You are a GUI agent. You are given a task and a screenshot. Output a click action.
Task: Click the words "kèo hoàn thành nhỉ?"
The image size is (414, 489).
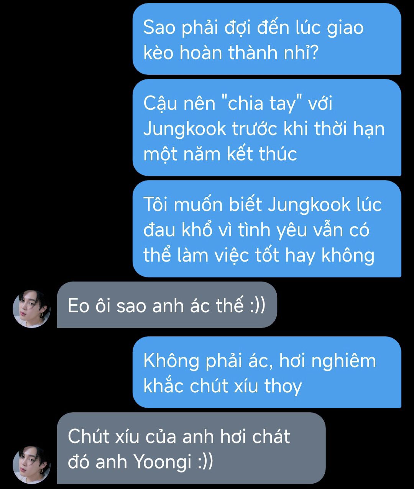pos(231,53)
